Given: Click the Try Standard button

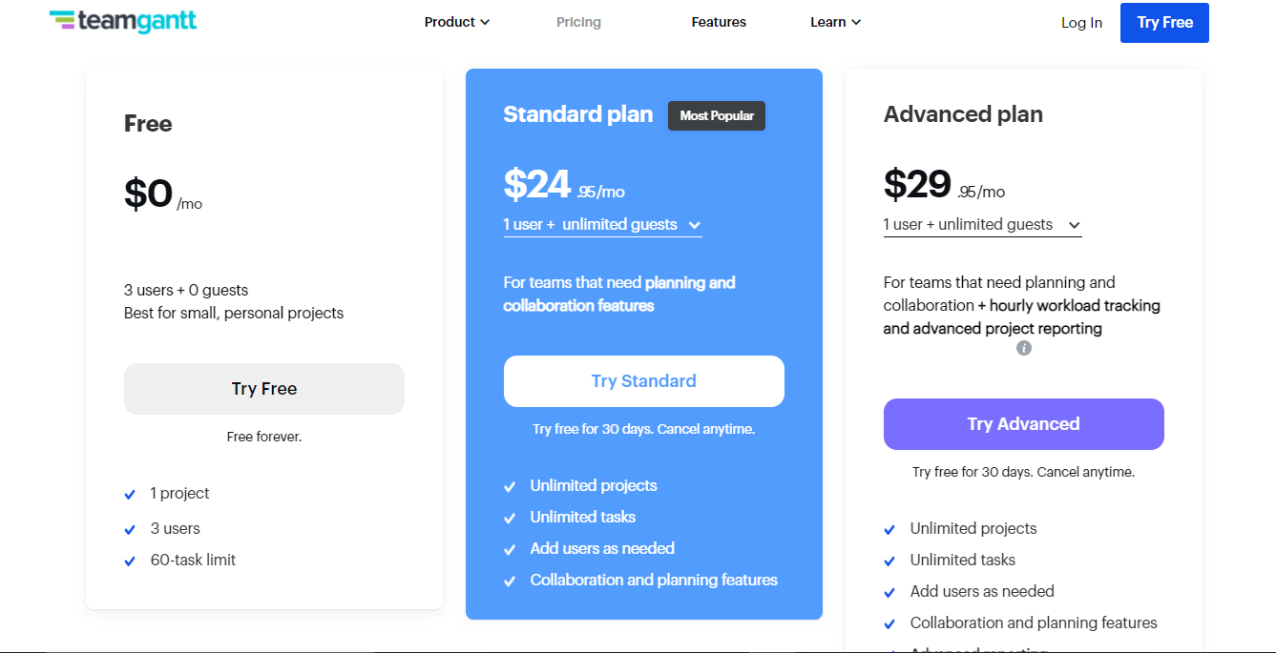Looking at the screenshot, I should click(x=644, y=381).
